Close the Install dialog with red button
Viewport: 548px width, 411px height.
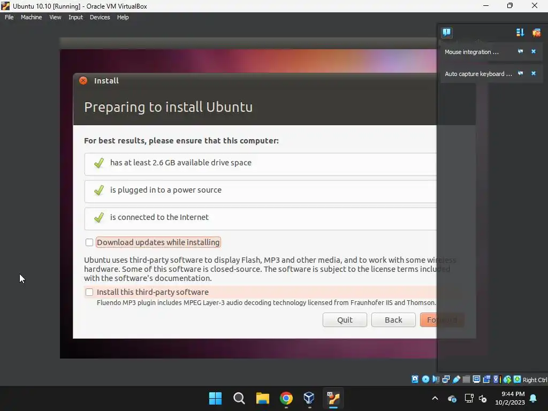[x=83, y=81]
